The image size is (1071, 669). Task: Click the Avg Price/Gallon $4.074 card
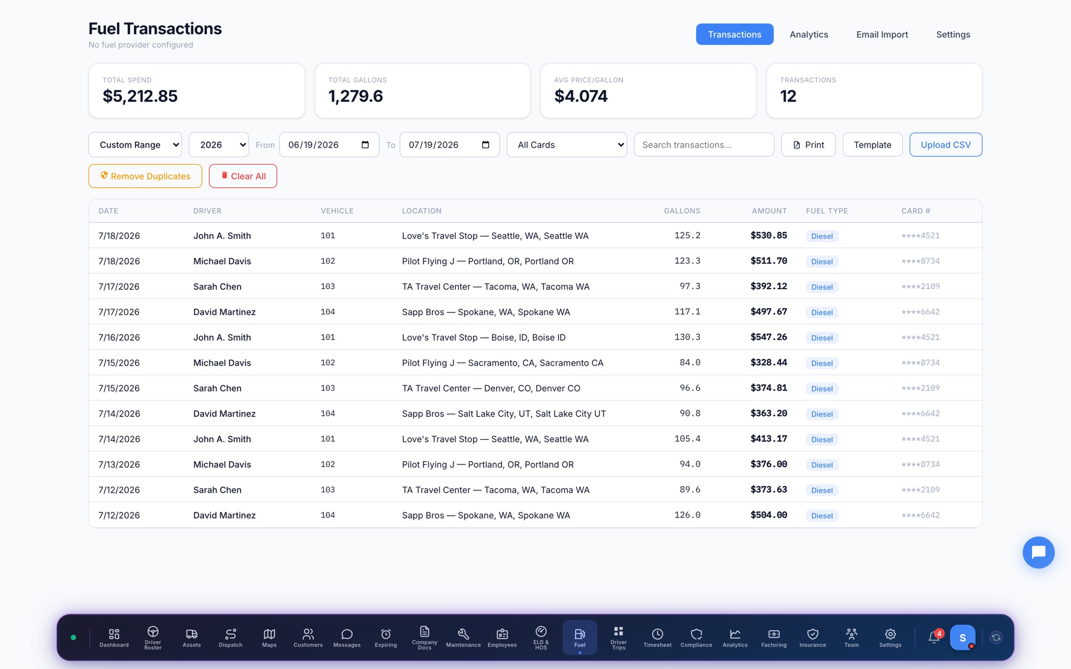648,91
